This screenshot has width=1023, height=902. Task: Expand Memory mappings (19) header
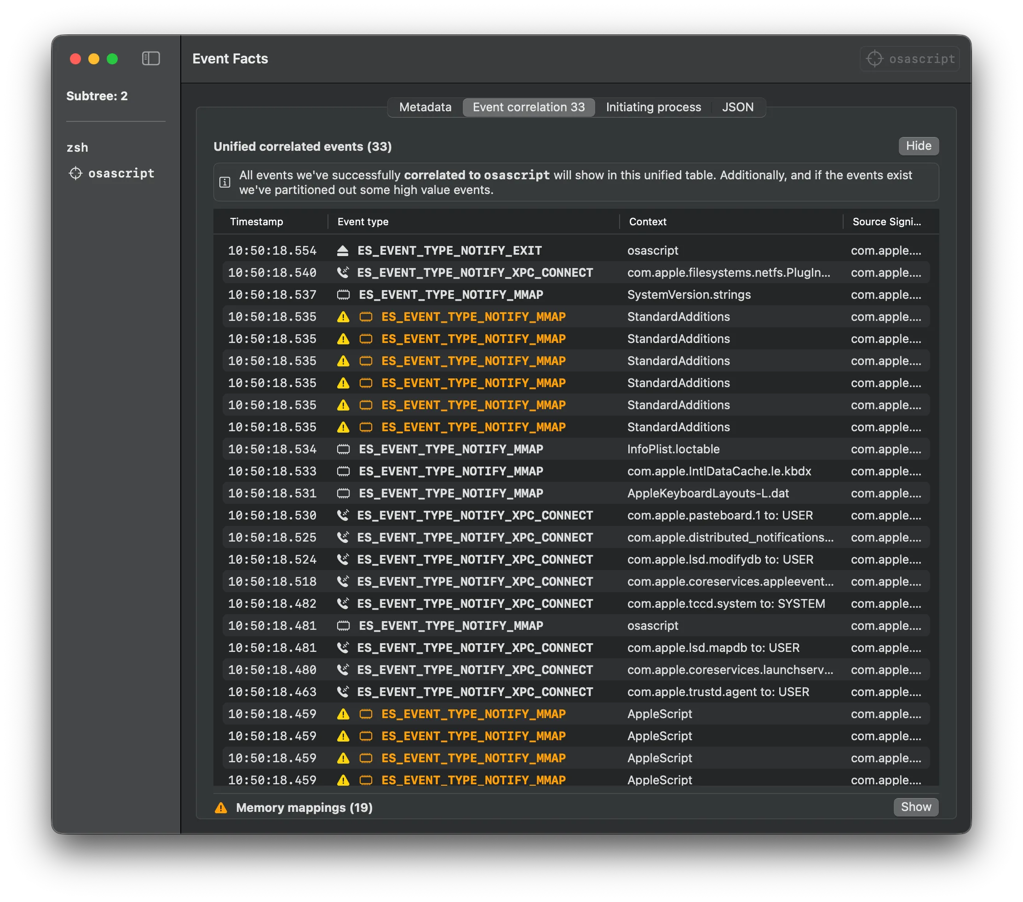304,808
